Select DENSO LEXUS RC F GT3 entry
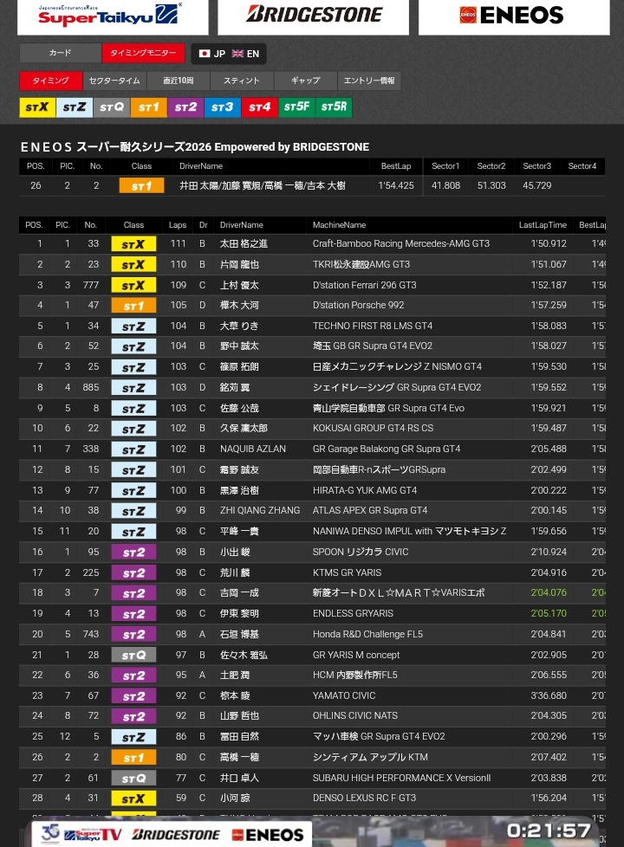 pyautogui.click(x=365, y=798)
